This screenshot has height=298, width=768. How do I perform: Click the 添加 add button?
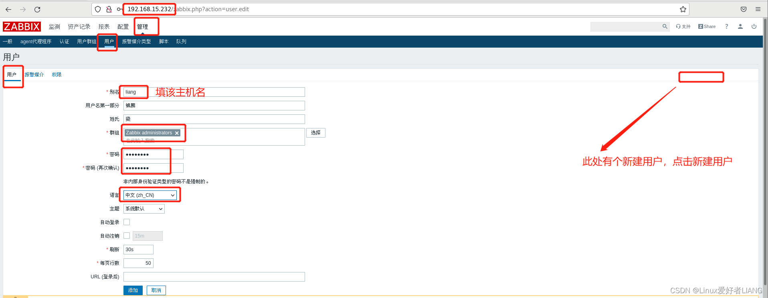tap(133, 290)
